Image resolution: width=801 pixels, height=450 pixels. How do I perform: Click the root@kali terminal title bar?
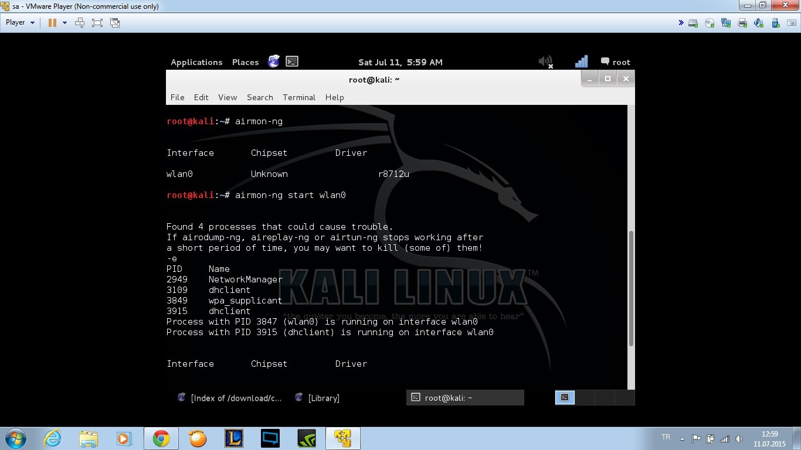pos(373,79)
